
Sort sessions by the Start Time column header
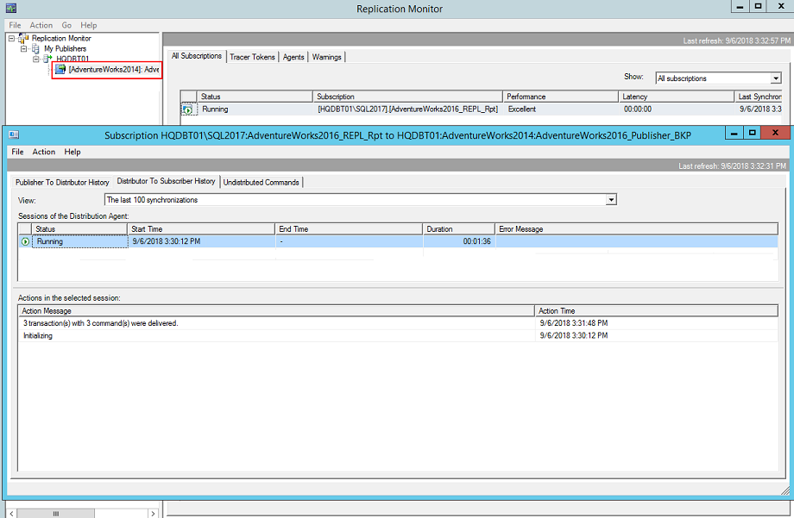click(x=200, y=229)
